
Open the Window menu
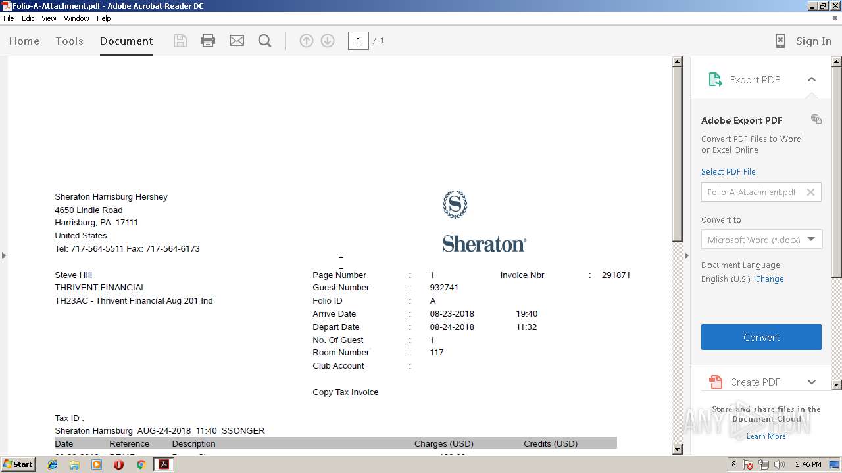76,18
